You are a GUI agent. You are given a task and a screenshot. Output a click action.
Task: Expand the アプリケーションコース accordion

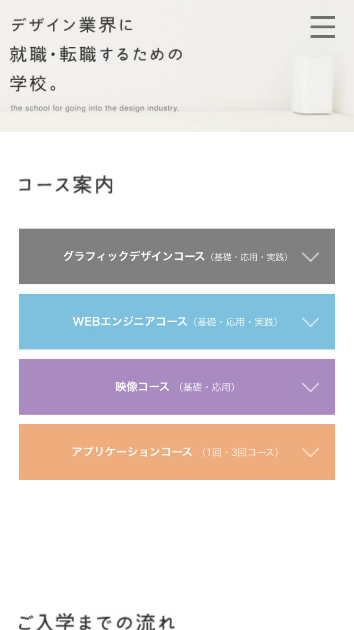(177, 452)
